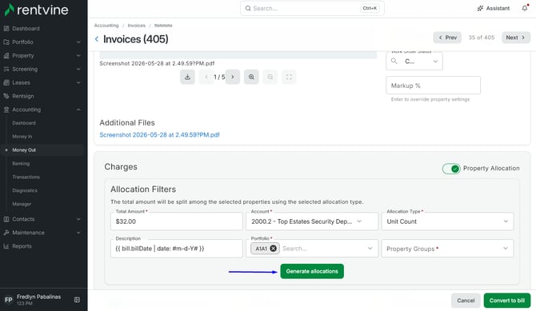Go to the previous PDF page
The image size is (536, 311).
click(x=206, y=77)
